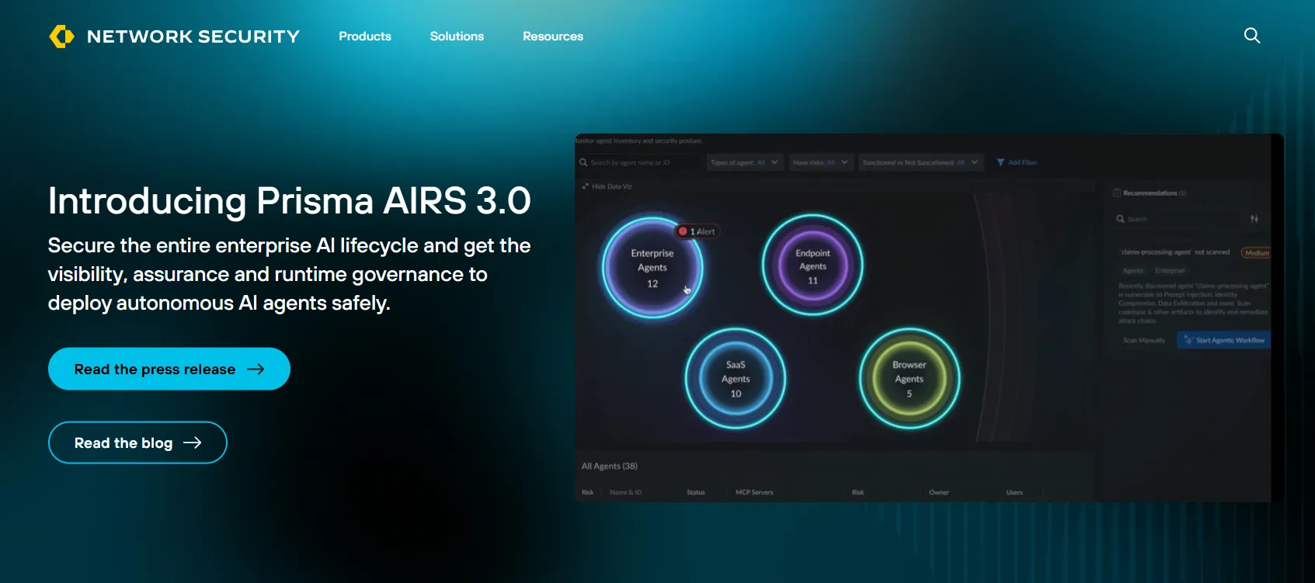
Task: Click the Introducing Prisma AIRS 3.0 heading
Action: tap(289, 201)
